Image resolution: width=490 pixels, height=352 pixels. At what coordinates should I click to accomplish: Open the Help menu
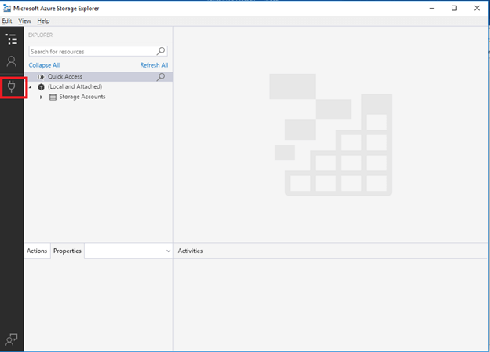[43, 21]
